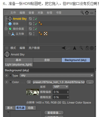Click the 细分曲面 subdivision surface icon
Screen dimensions: 110x117
10,29
